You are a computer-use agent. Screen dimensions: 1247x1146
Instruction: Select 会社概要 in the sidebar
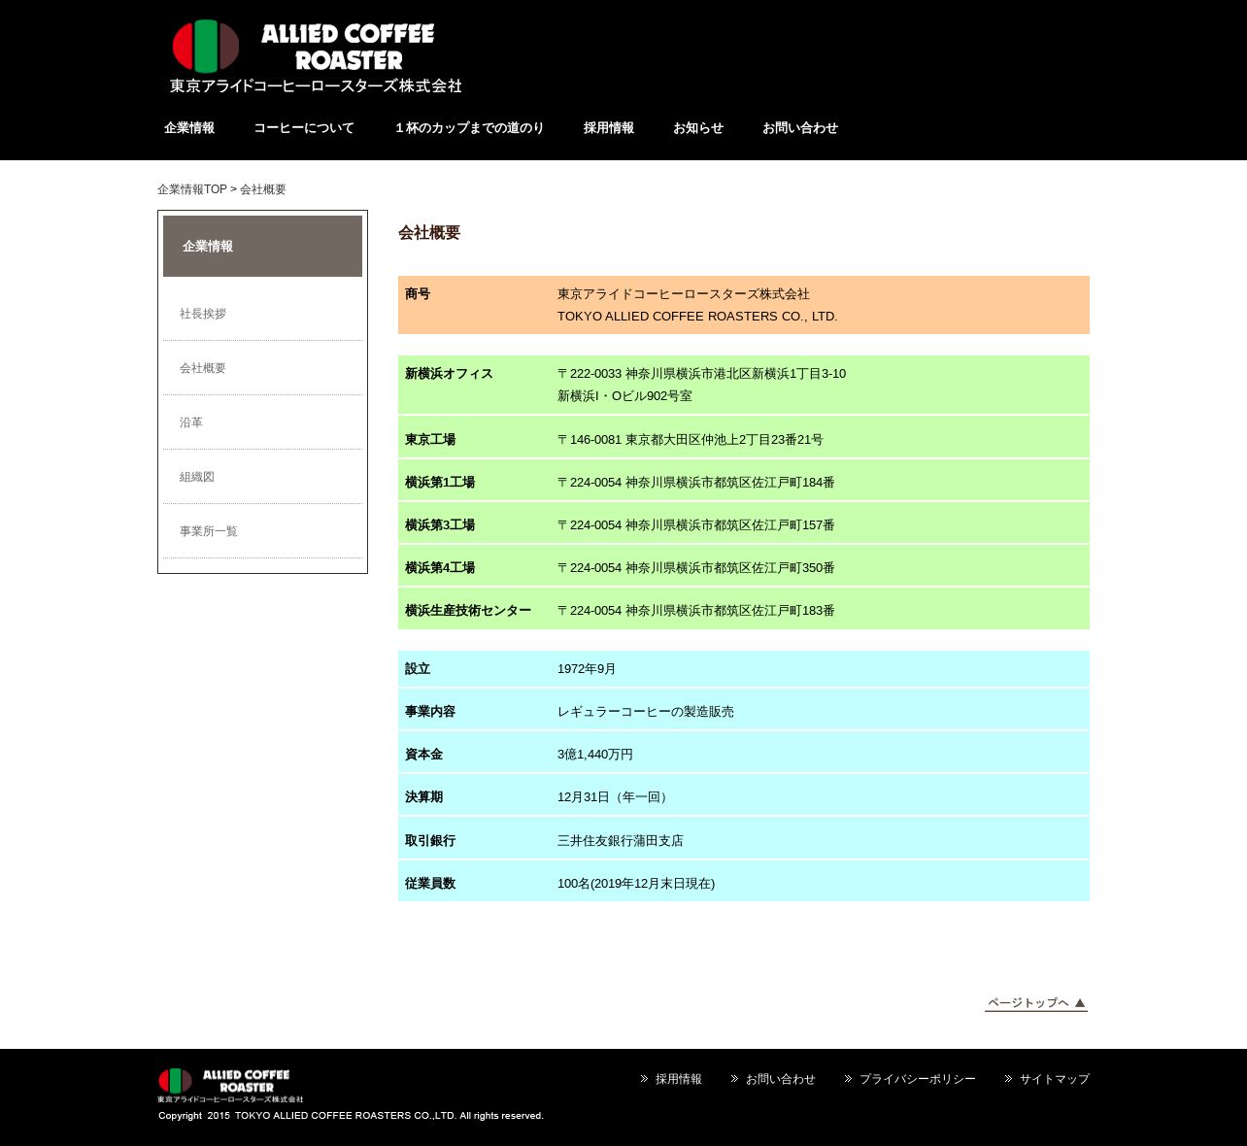[x=203, y=368]
